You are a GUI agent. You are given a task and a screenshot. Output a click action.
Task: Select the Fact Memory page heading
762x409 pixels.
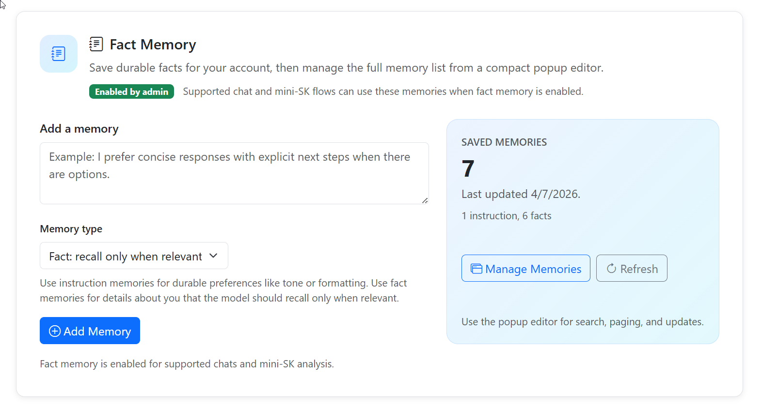point(153,44)
